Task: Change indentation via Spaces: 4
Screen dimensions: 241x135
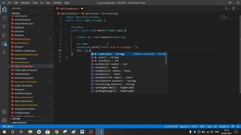Action: point(184,127)
